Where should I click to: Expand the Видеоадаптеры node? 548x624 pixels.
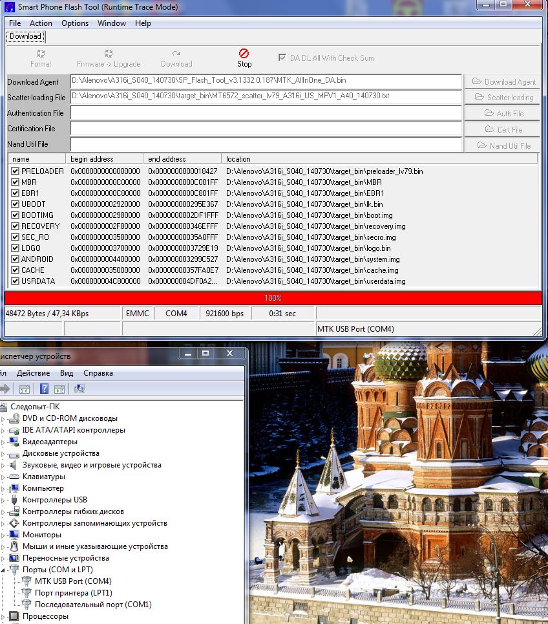pos(3,442)
